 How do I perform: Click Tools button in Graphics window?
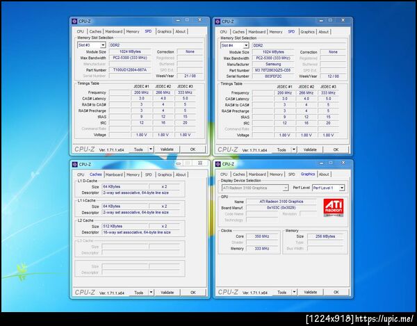click(281, 292)
